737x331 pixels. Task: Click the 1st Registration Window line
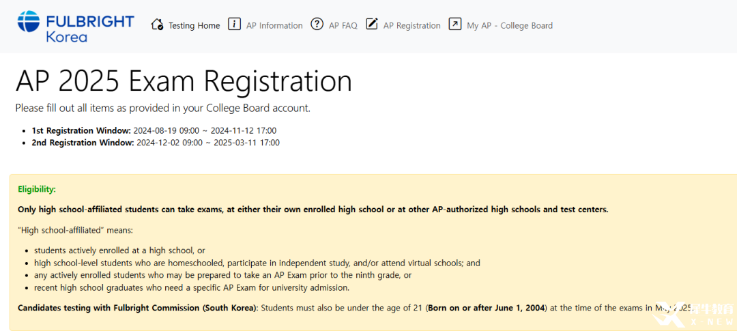(x=154, y=130)
